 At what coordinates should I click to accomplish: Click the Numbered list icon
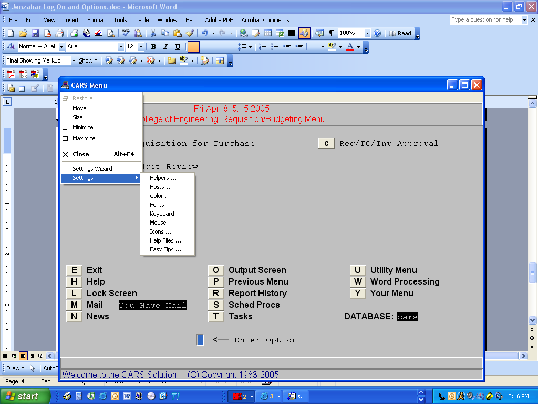263,47
